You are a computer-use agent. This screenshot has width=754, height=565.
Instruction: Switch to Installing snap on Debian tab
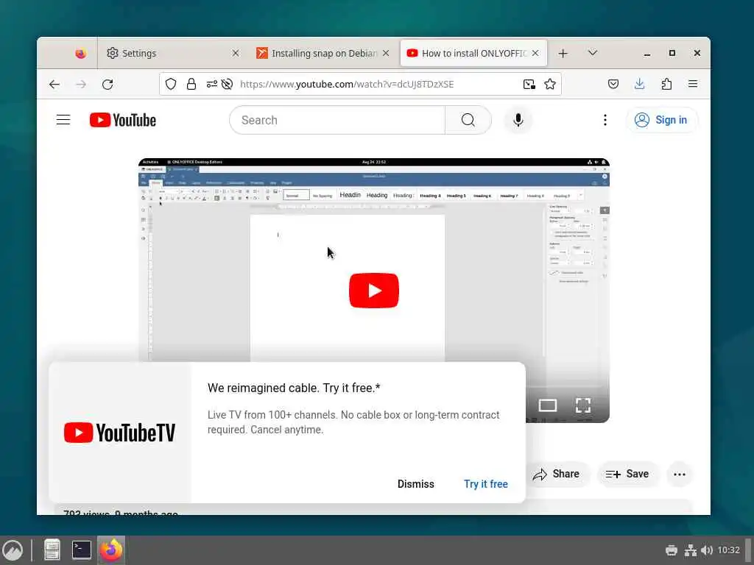[x=323, y=53]
